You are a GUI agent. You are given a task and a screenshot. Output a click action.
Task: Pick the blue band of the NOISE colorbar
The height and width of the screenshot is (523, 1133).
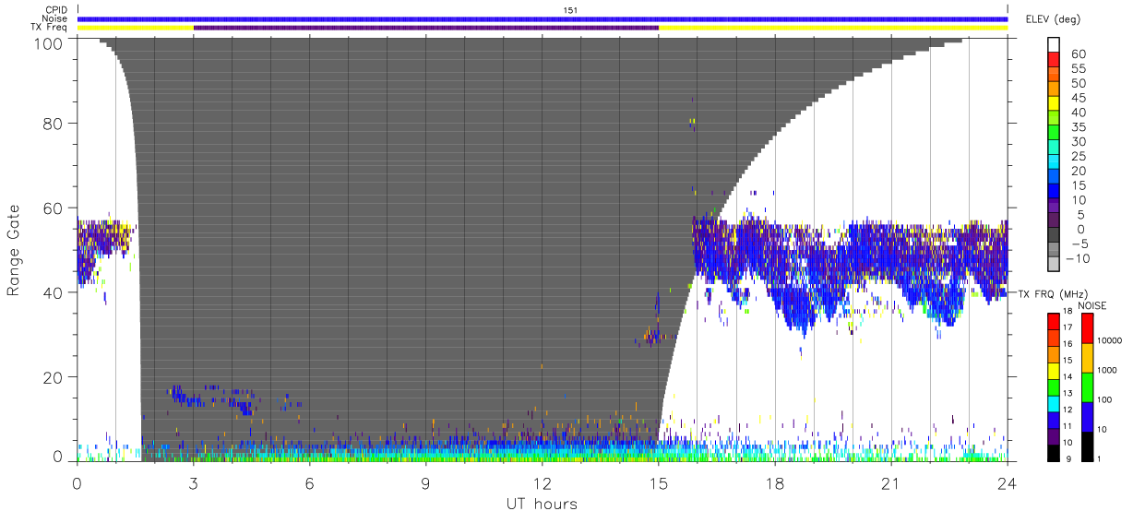click(x=1087, y=416)
